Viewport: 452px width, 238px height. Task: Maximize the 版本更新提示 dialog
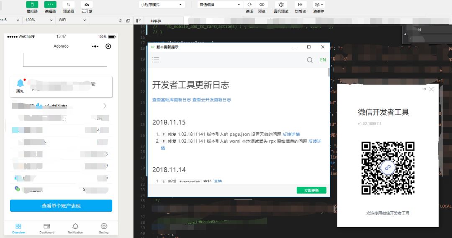(309, 47)
